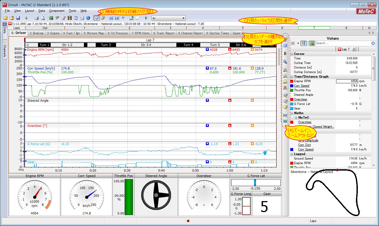This screenshot has width=379, height=226.
Task: Click the red Engine RPM color swatch
Action: click(292, 81)
